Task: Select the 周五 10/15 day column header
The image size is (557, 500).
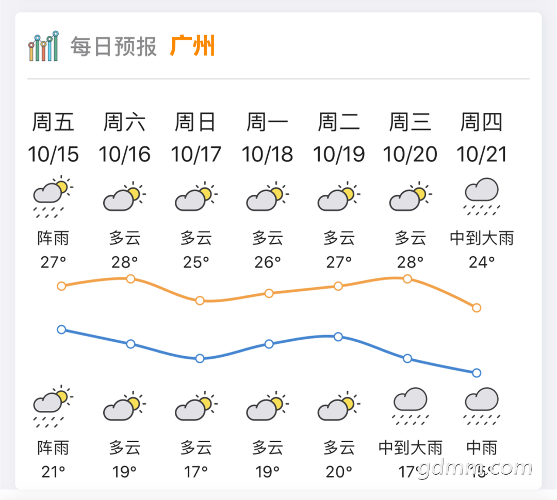Action: click(x=53, y=138)
